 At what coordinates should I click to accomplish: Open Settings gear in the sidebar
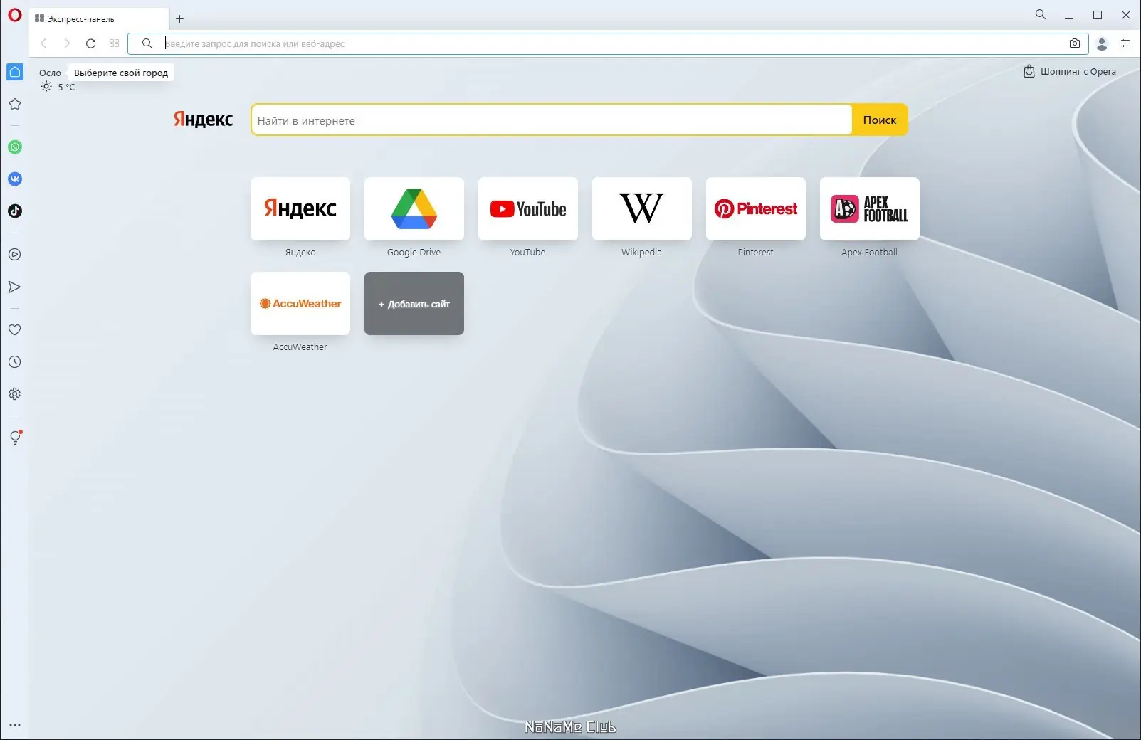[15, 394]
